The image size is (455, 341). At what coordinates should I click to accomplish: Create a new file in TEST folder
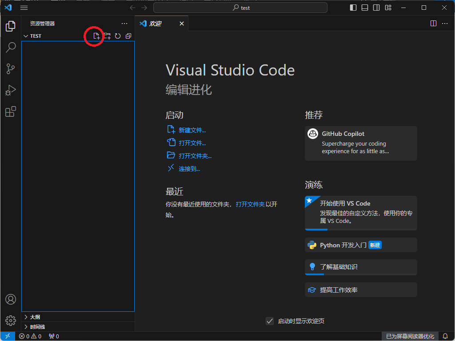(96, 36)
